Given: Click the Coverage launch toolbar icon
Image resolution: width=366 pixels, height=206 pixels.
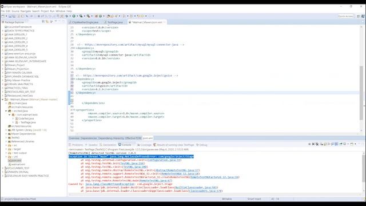Looking at the screenshot, I should pos(81,16).
